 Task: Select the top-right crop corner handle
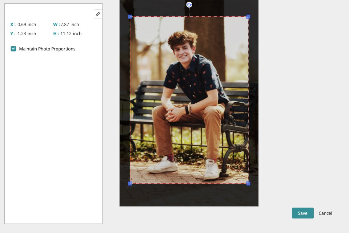(248, 17)
